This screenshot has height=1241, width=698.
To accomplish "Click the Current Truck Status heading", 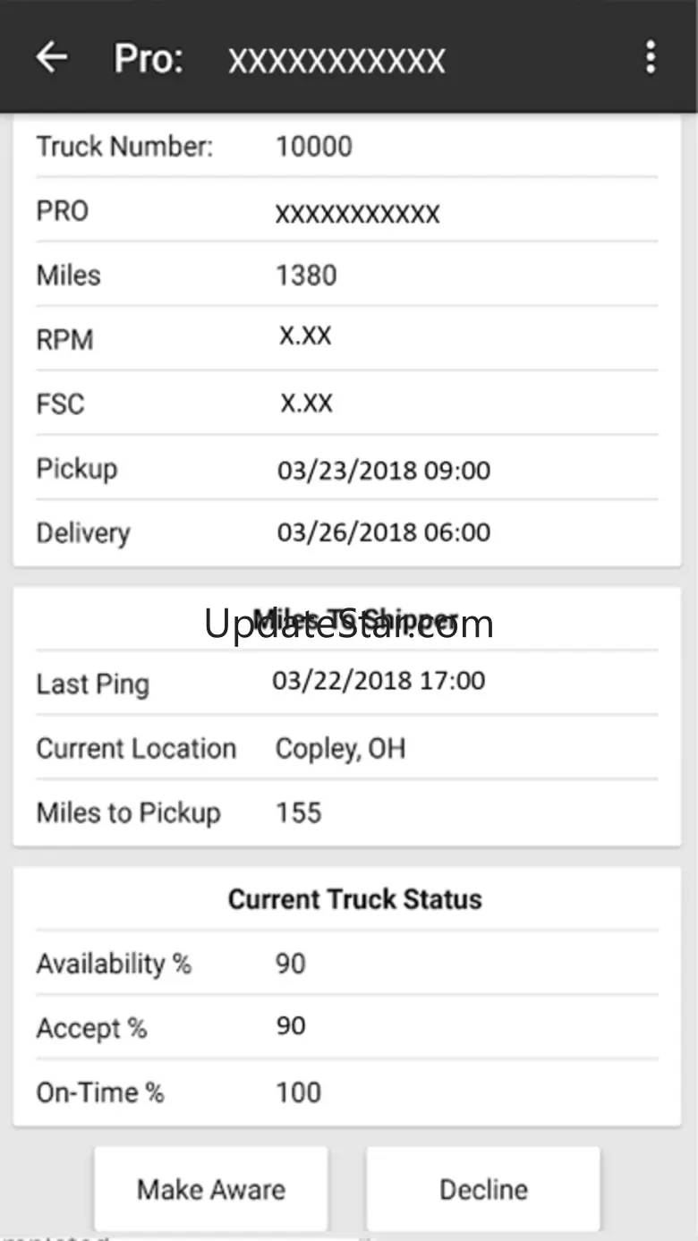I will (355, 899).
